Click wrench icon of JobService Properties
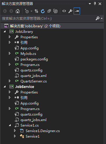106x144 pixels. 17,92
